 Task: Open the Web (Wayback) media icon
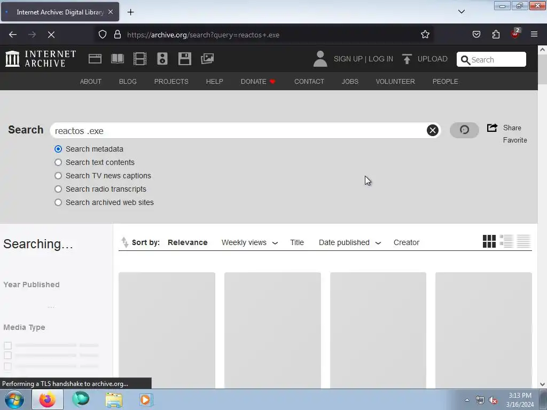95,59
